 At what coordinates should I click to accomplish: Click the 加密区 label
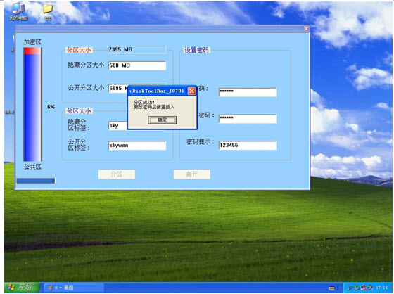pyautogui.click(x=32, y=42)
